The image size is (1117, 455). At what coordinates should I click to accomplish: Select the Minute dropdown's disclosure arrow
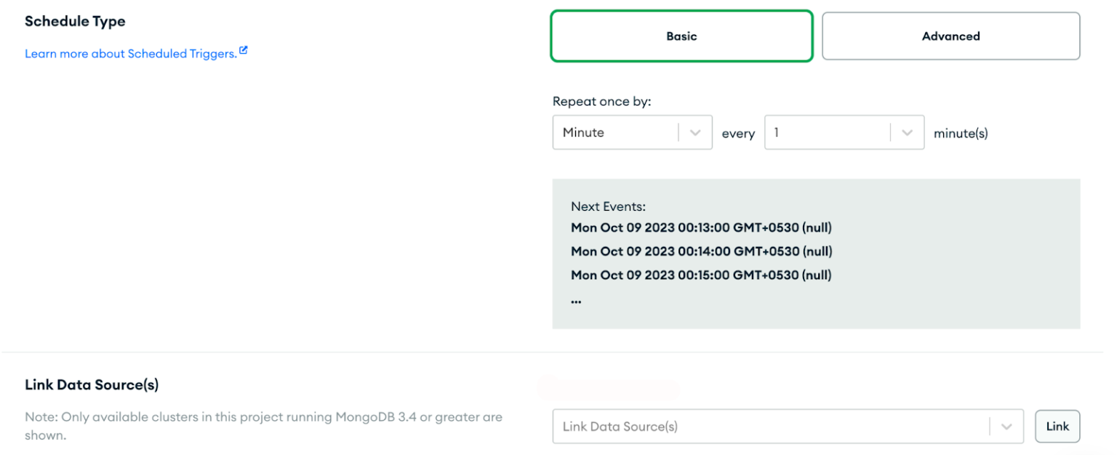click(695, 132)
